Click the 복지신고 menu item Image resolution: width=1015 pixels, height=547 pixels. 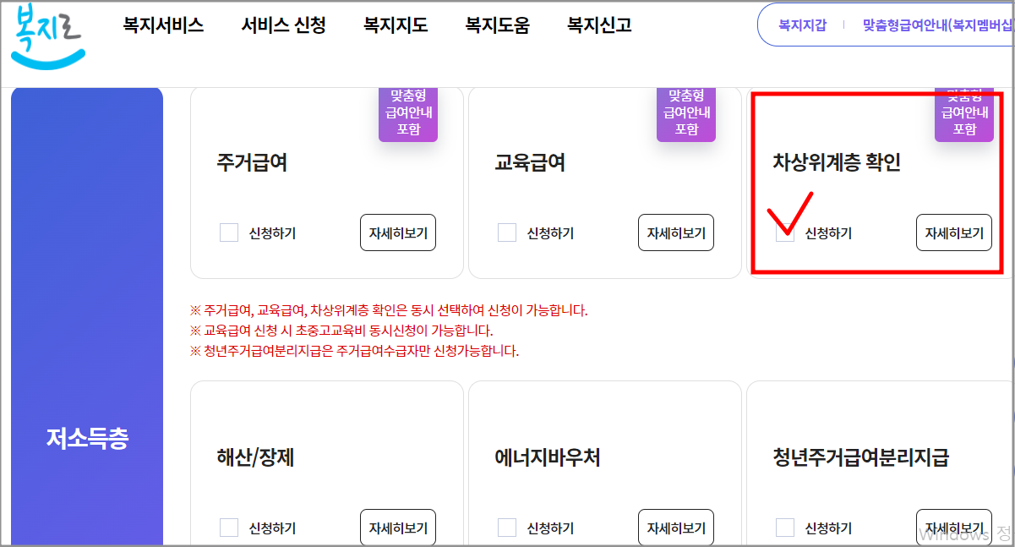(x=598, y=25)
